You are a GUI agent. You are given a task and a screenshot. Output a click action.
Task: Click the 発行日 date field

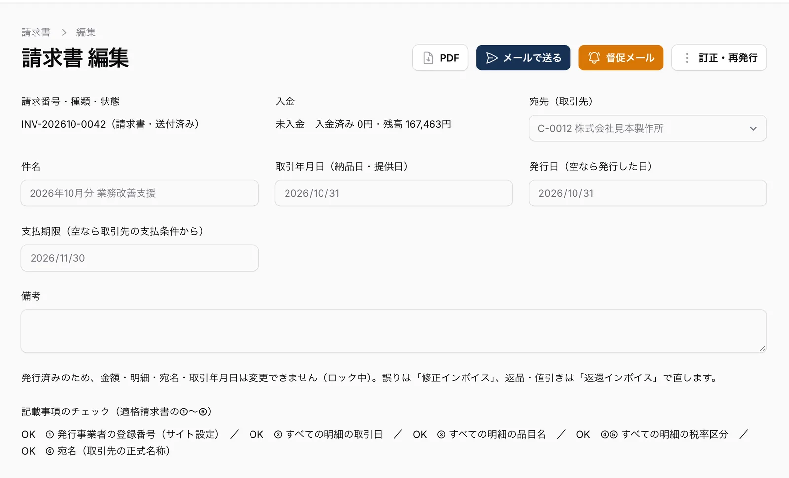pyautogui.click(x=647, y=193)
